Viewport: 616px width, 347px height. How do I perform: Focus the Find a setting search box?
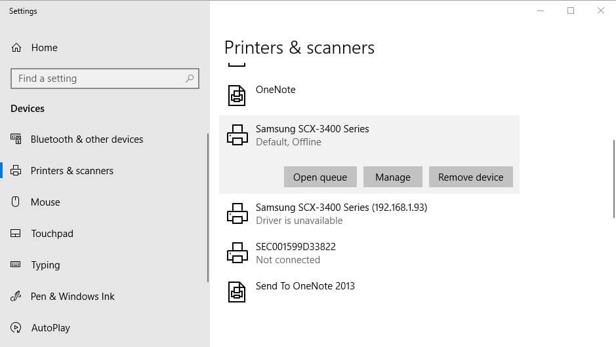pyautogui.click(x=98, y=79)
